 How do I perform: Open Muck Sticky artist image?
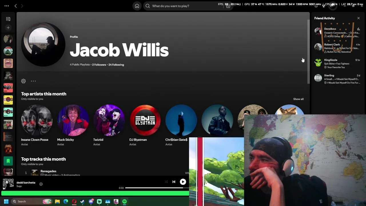pyautogui.click(x=73, y=120)
